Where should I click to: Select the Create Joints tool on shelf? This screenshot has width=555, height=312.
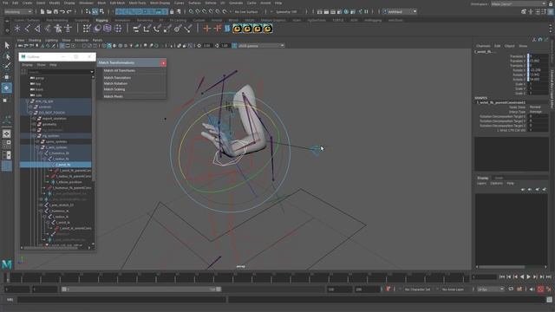[x=27, y=29]
